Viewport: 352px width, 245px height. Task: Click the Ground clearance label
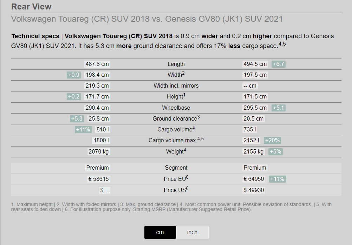point(176,118)
